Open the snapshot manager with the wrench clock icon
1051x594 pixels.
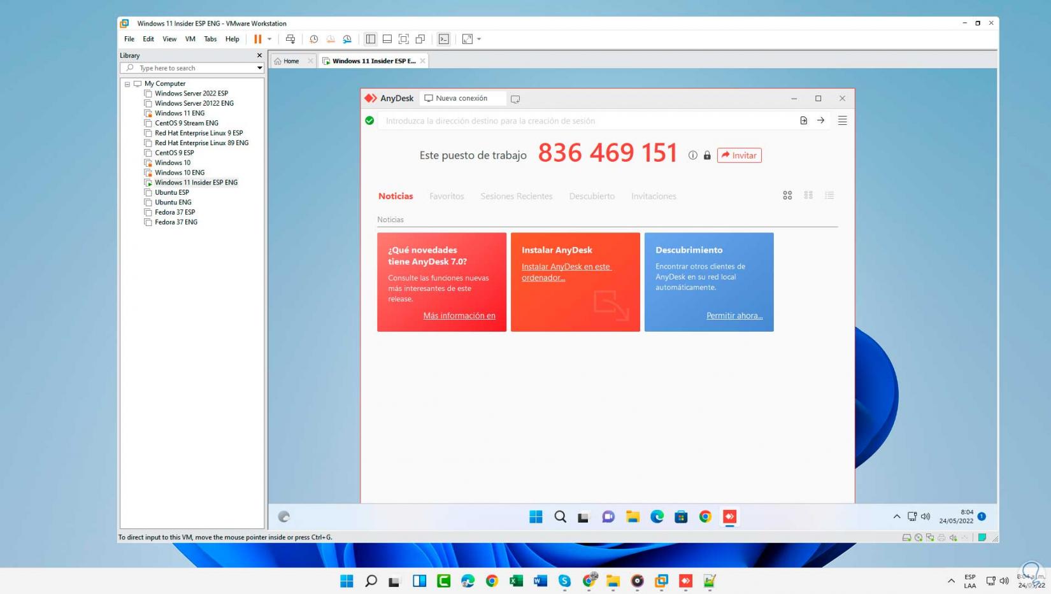347,39
